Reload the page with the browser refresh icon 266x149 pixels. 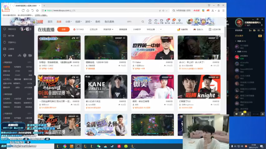[x=23, y=11]
